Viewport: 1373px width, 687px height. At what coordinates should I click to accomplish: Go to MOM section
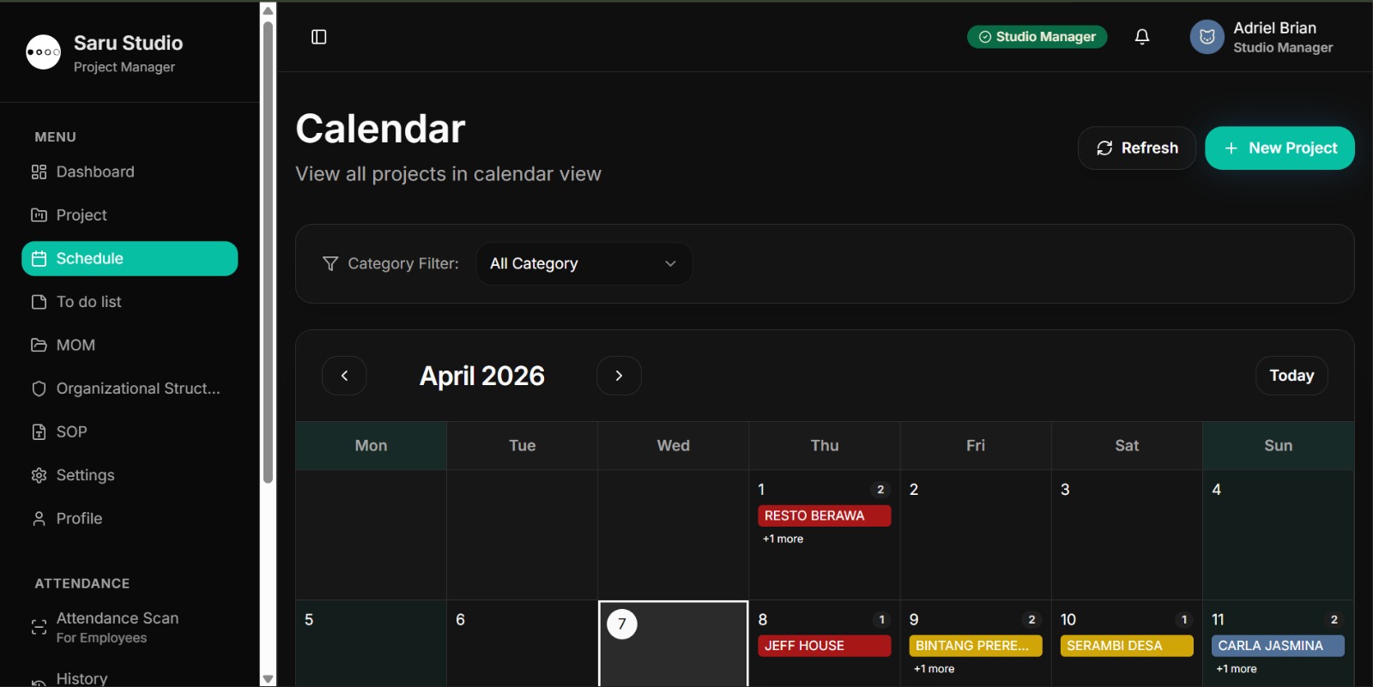click(130, 345)
